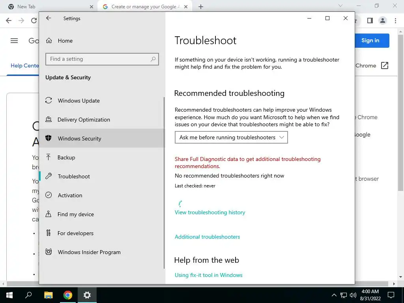This screenshot has height=303, width=404.
Task: Click the magnifier icon in Find a setting
Action: (153, 59)
